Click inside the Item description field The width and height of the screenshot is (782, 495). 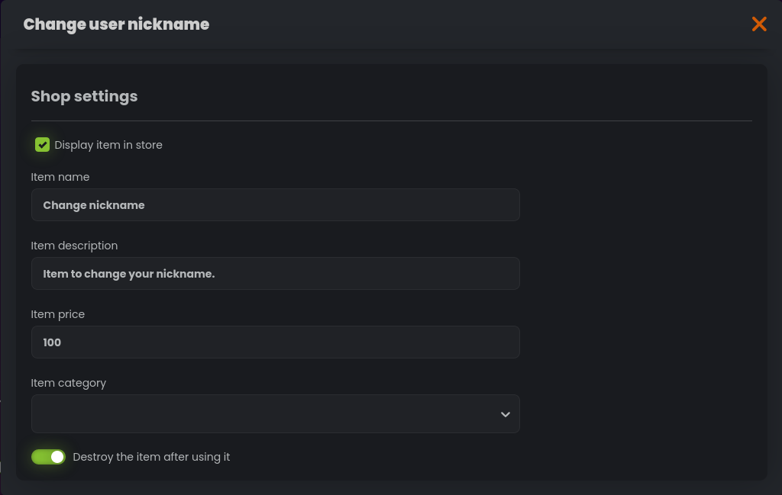click(x=275, y=273)
